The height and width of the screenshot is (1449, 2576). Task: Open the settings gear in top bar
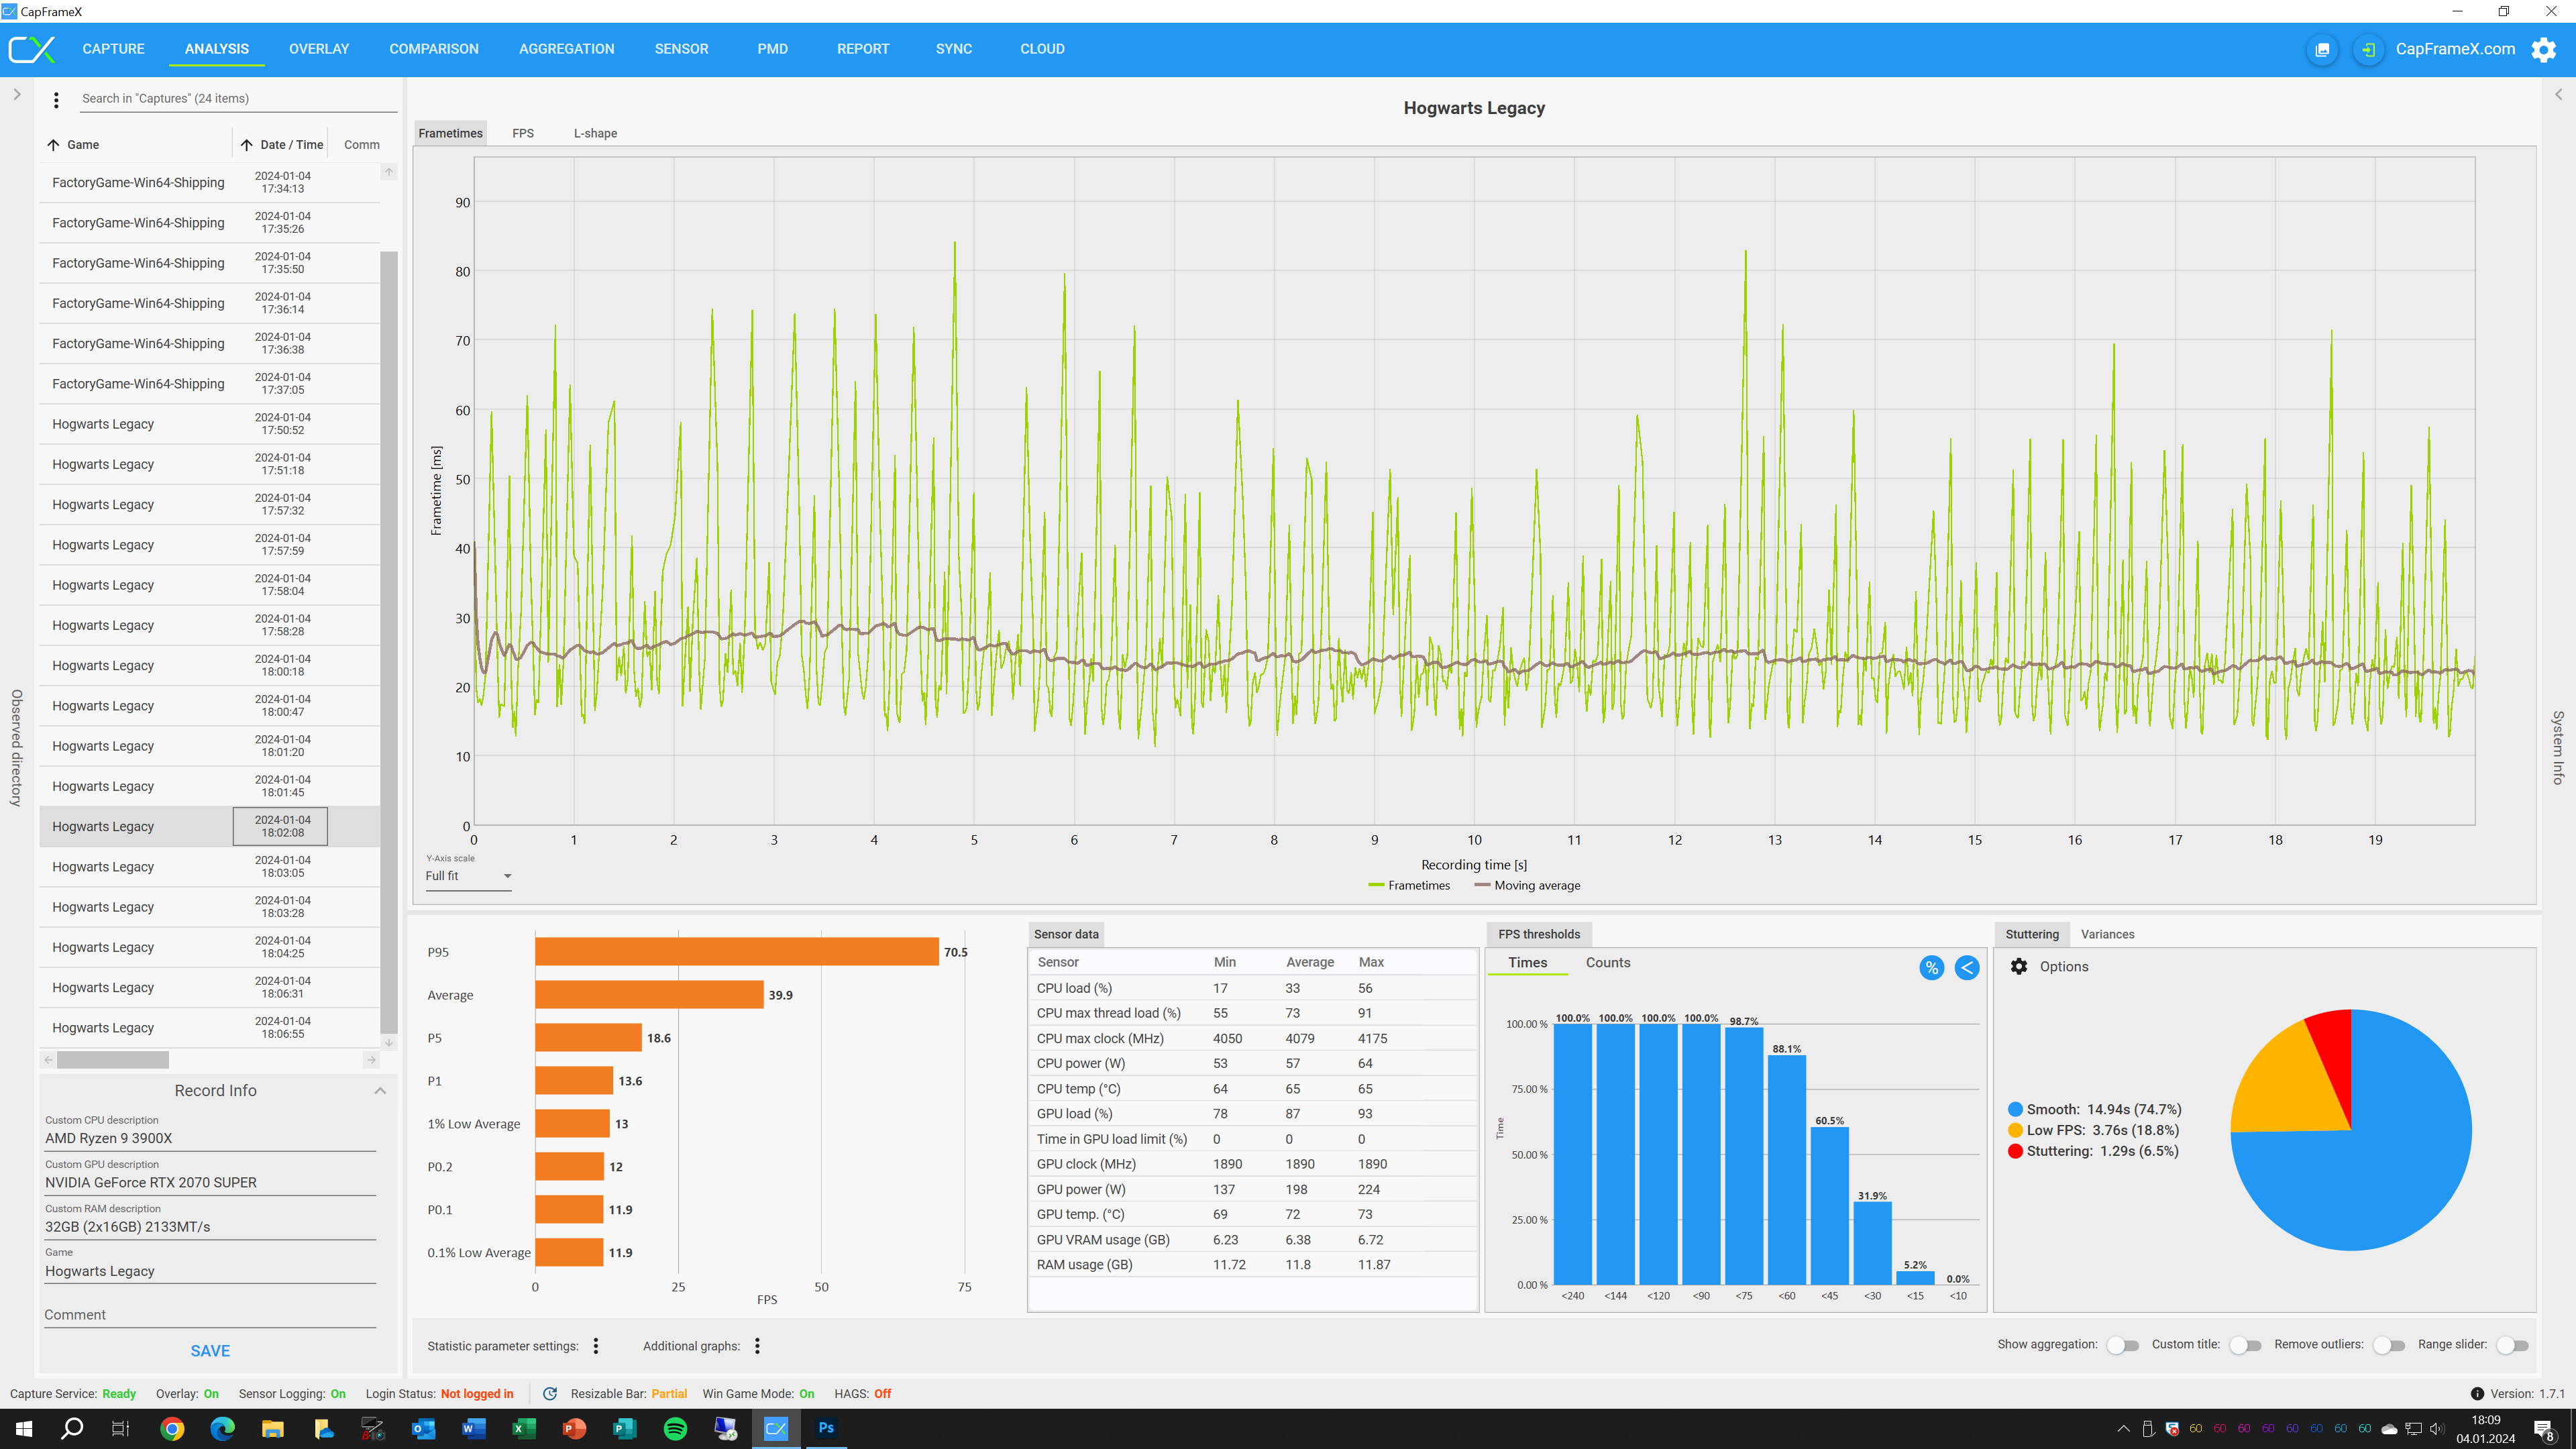2543,49
